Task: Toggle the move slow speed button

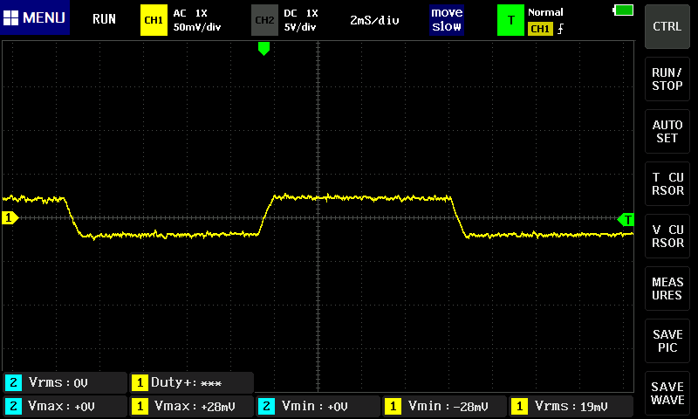Action: [447, 19]
